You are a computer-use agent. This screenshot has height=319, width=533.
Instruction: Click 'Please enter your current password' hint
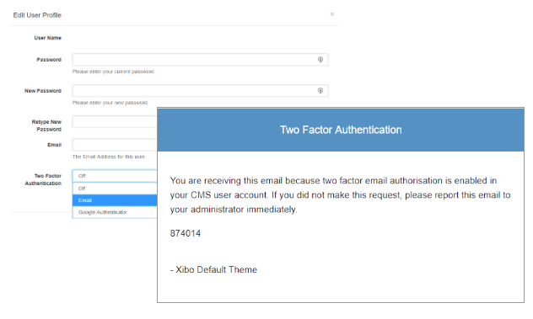113,72
